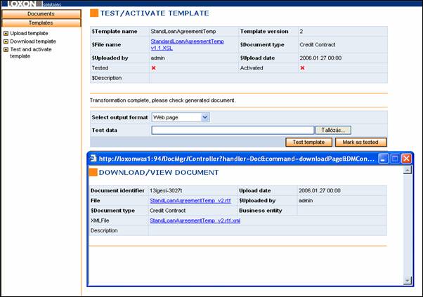Click the popup scrollbar up arrow
This screenshot has width=423, height=297.
click(408, 171)
